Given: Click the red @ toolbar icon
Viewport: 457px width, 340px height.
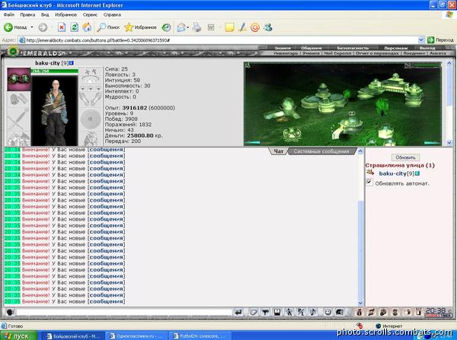Looking at the screenshot, I should tap(255, 27).
